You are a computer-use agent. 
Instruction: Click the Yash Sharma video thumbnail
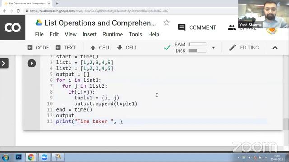(x=264, y=14)
